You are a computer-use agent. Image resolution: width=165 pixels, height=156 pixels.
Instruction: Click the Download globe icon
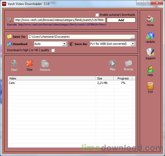[9, 44]
